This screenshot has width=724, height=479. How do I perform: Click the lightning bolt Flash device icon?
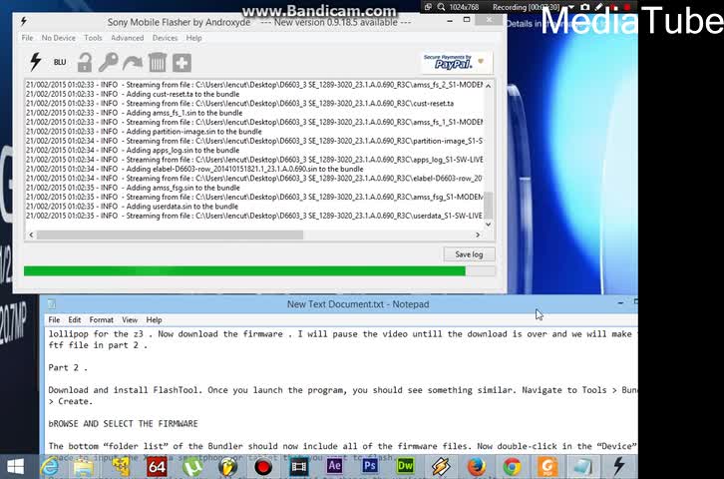click(x=36, y=62)
